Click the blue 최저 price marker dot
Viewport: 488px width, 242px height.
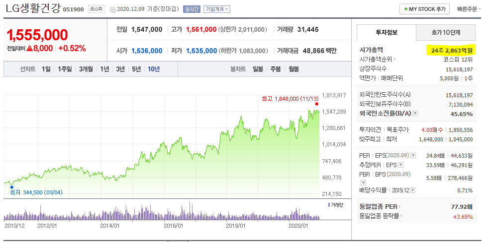[12, 187]
